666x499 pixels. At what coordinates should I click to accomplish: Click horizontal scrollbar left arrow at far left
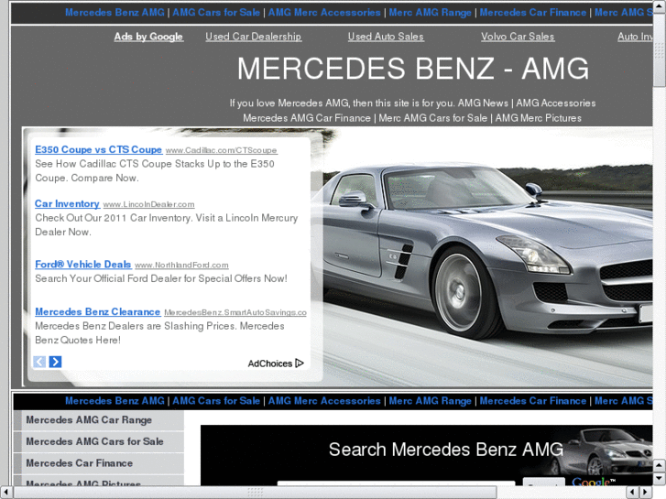(x=5, y=492)
